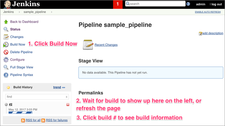The image size is (225, 126).
Task: Go to Jenkins breadcrumb root
Action: point(9,12)
